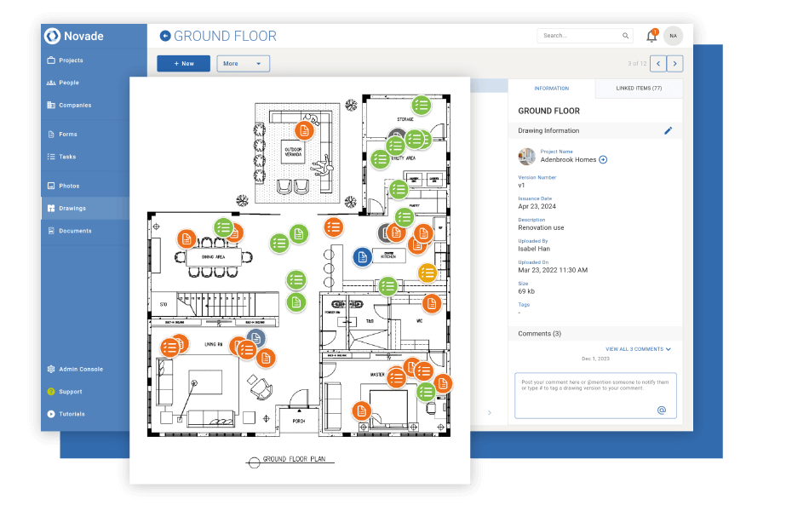Open Adenbrook Homes project via the plus icon
Viewport: 792px width, 511px height.
point(603,159)
